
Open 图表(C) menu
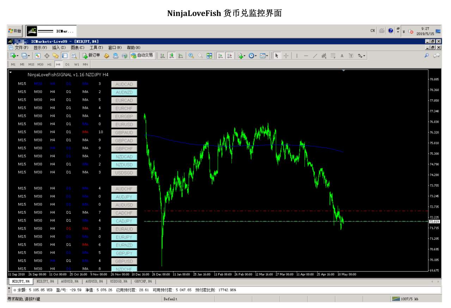78,48
